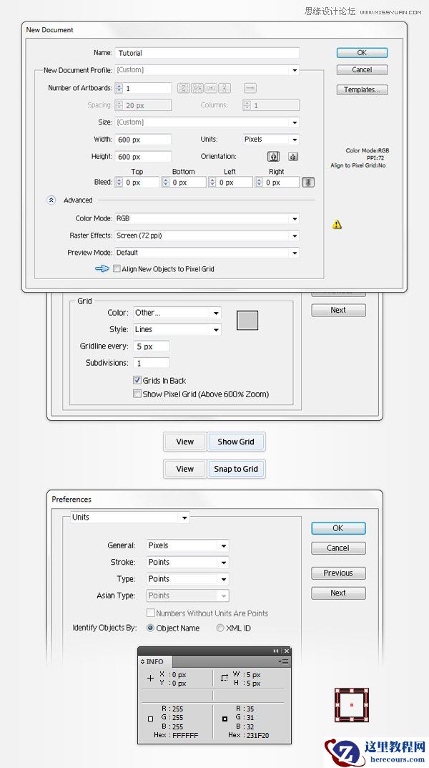Viewport: 429px width, 768px height.
Task: Open General units dropdown
Action: click(188, 545)
